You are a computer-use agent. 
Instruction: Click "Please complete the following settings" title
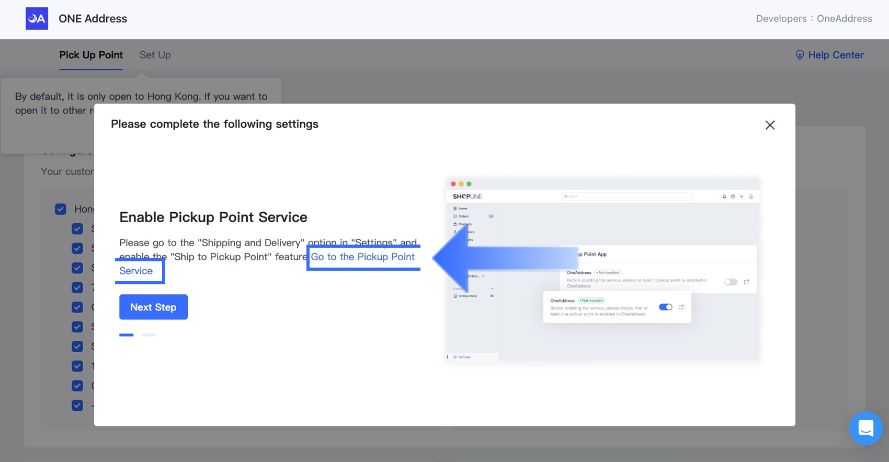(x=214, y=124)
